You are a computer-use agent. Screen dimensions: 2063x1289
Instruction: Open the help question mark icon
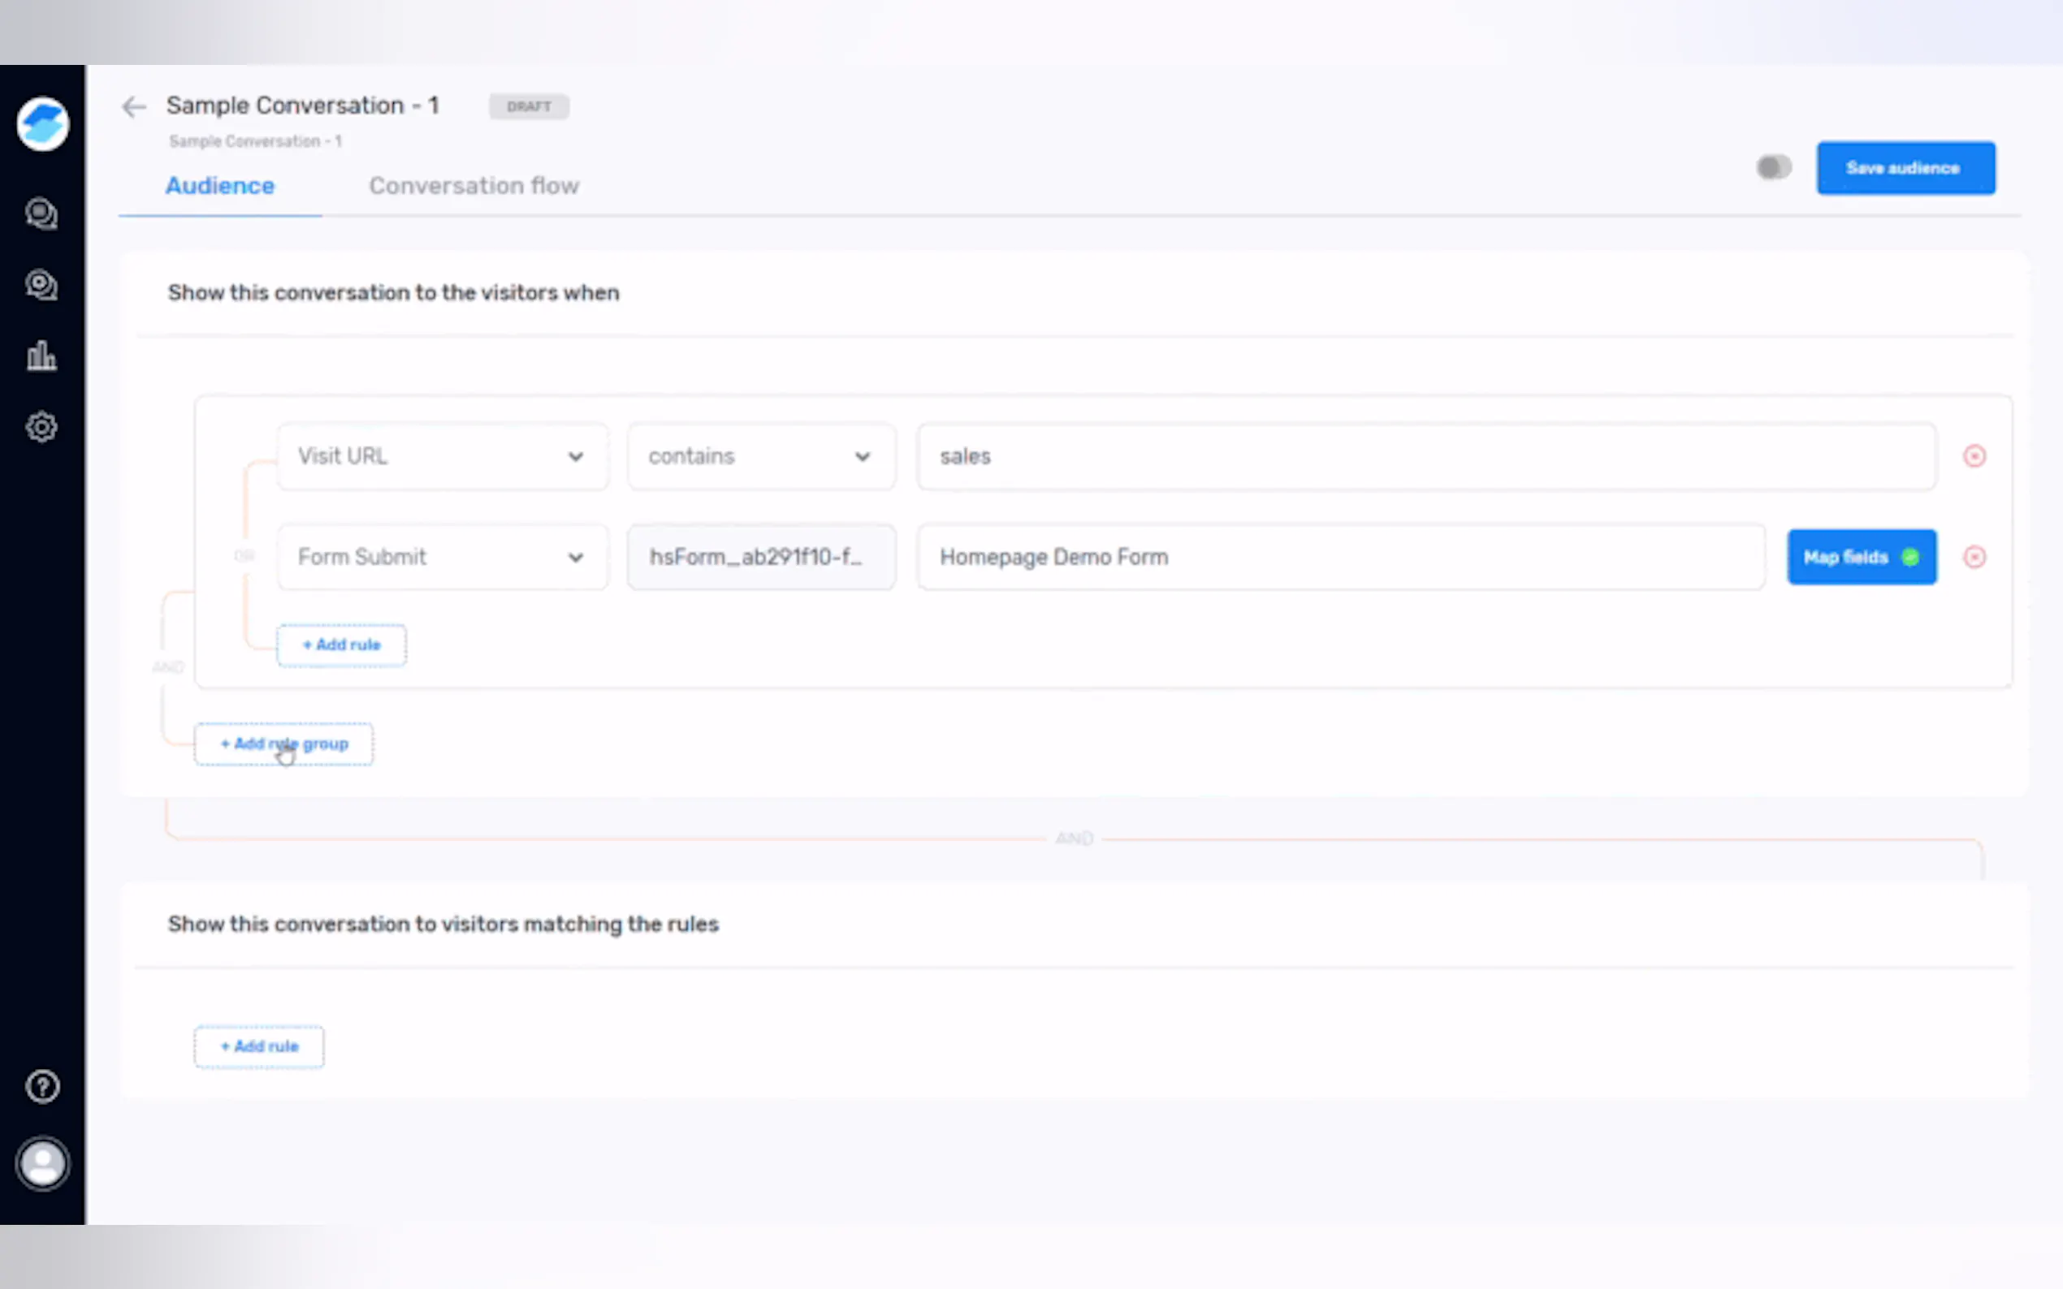pyautogui.click(x=43, y=1086)
